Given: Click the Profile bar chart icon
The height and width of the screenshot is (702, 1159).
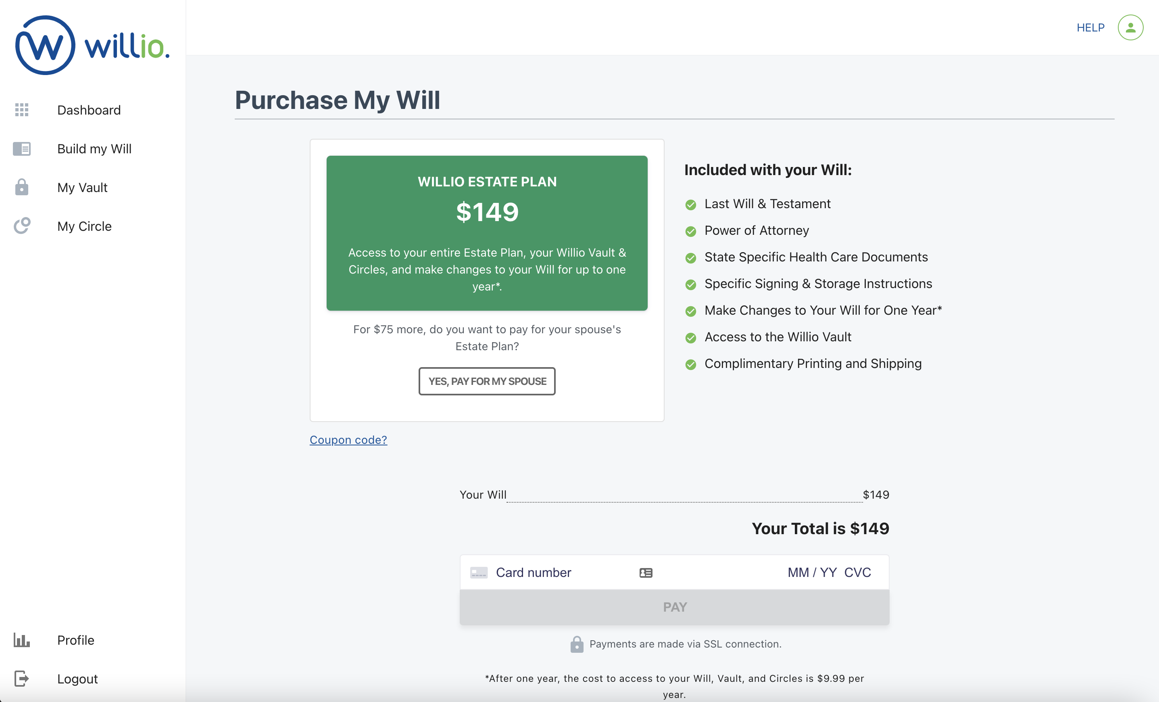Looking at the screenshot, I should coord(22,640).
